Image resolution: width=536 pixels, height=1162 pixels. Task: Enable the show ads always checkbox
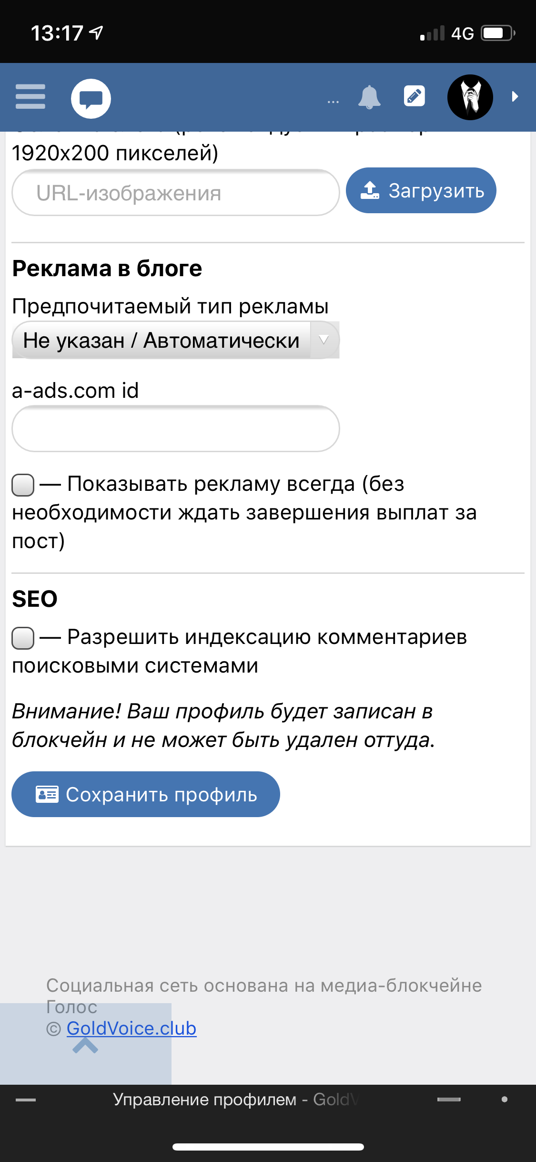[23, 485]
